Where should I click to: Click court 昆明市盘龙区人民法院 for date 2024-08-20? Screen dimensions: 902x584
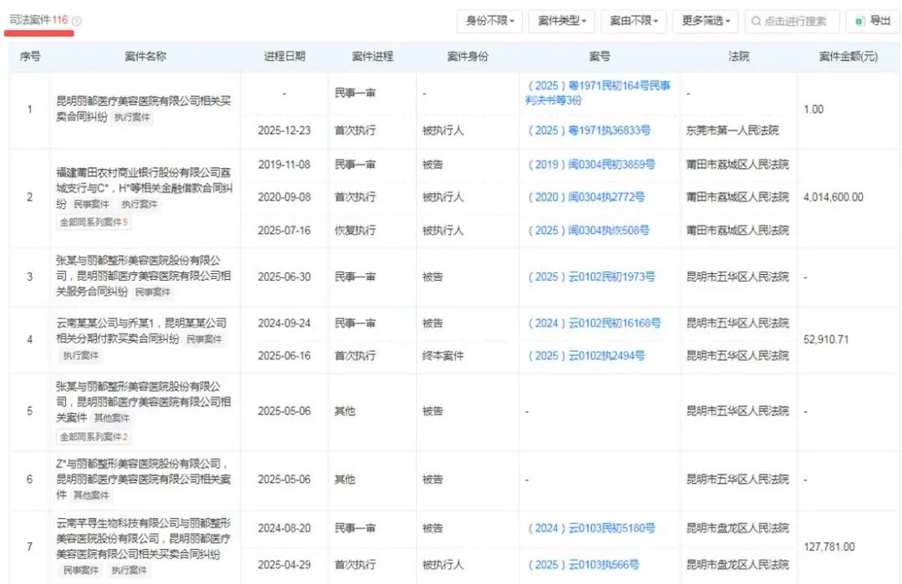click(737, 528)
